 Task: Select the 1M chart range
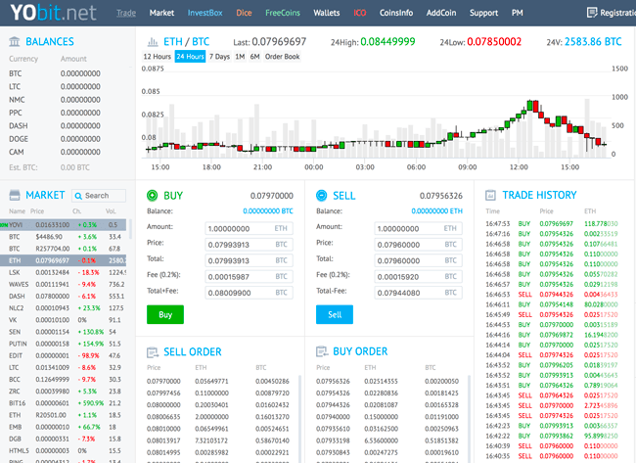point(240,57)
